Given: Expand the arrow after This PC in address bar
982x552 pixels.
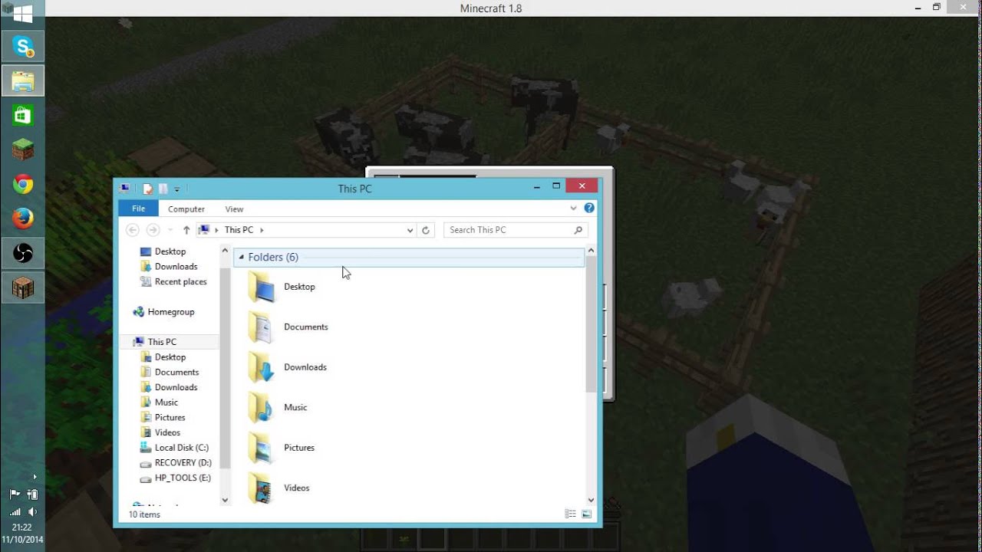Looking at the screenshot, I should (x=262, y=230).
